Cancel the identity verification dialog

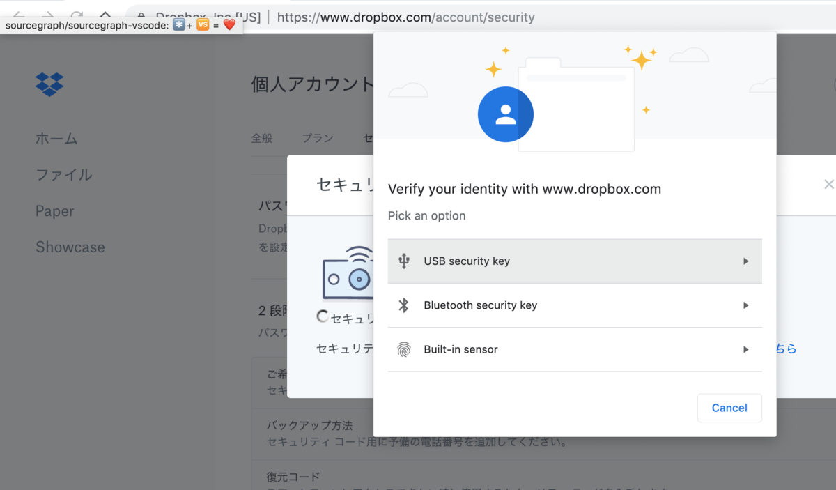pyautogui.click(x=729, y=408)
